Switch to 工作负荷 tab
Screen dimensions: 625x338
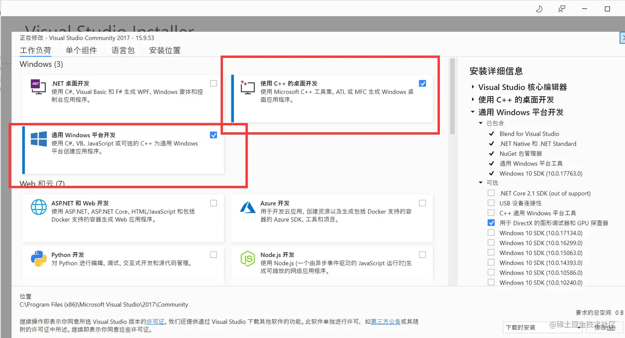[x=36, y=51]
